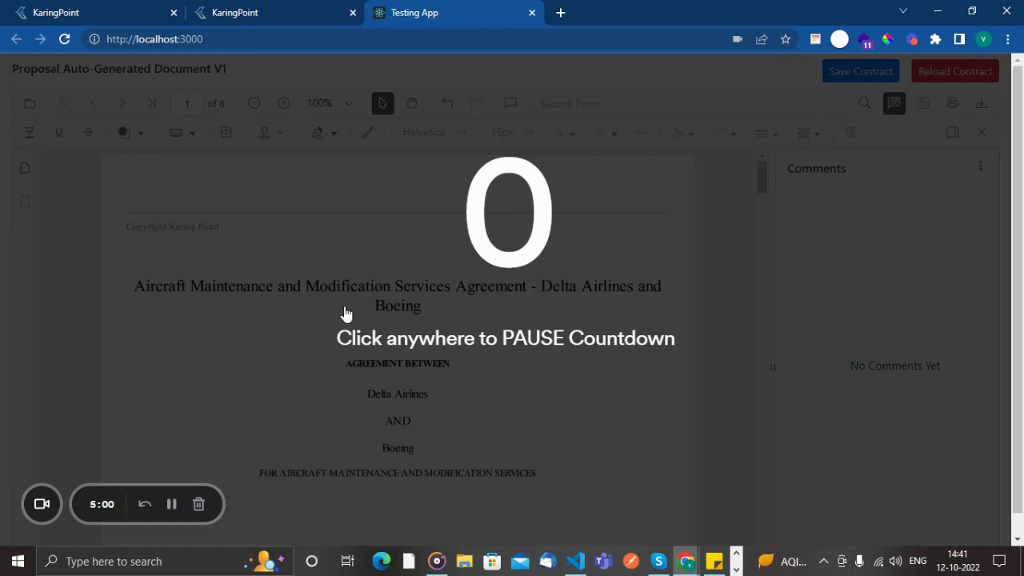Delete the recording with trash icon
Screen dimensions: 1024x576
click(x=198, y=504)
